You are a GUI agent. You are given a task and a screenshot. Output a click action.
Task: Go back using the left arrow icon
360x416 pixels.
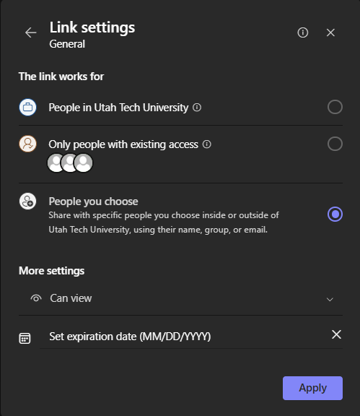tap(31, 32)
